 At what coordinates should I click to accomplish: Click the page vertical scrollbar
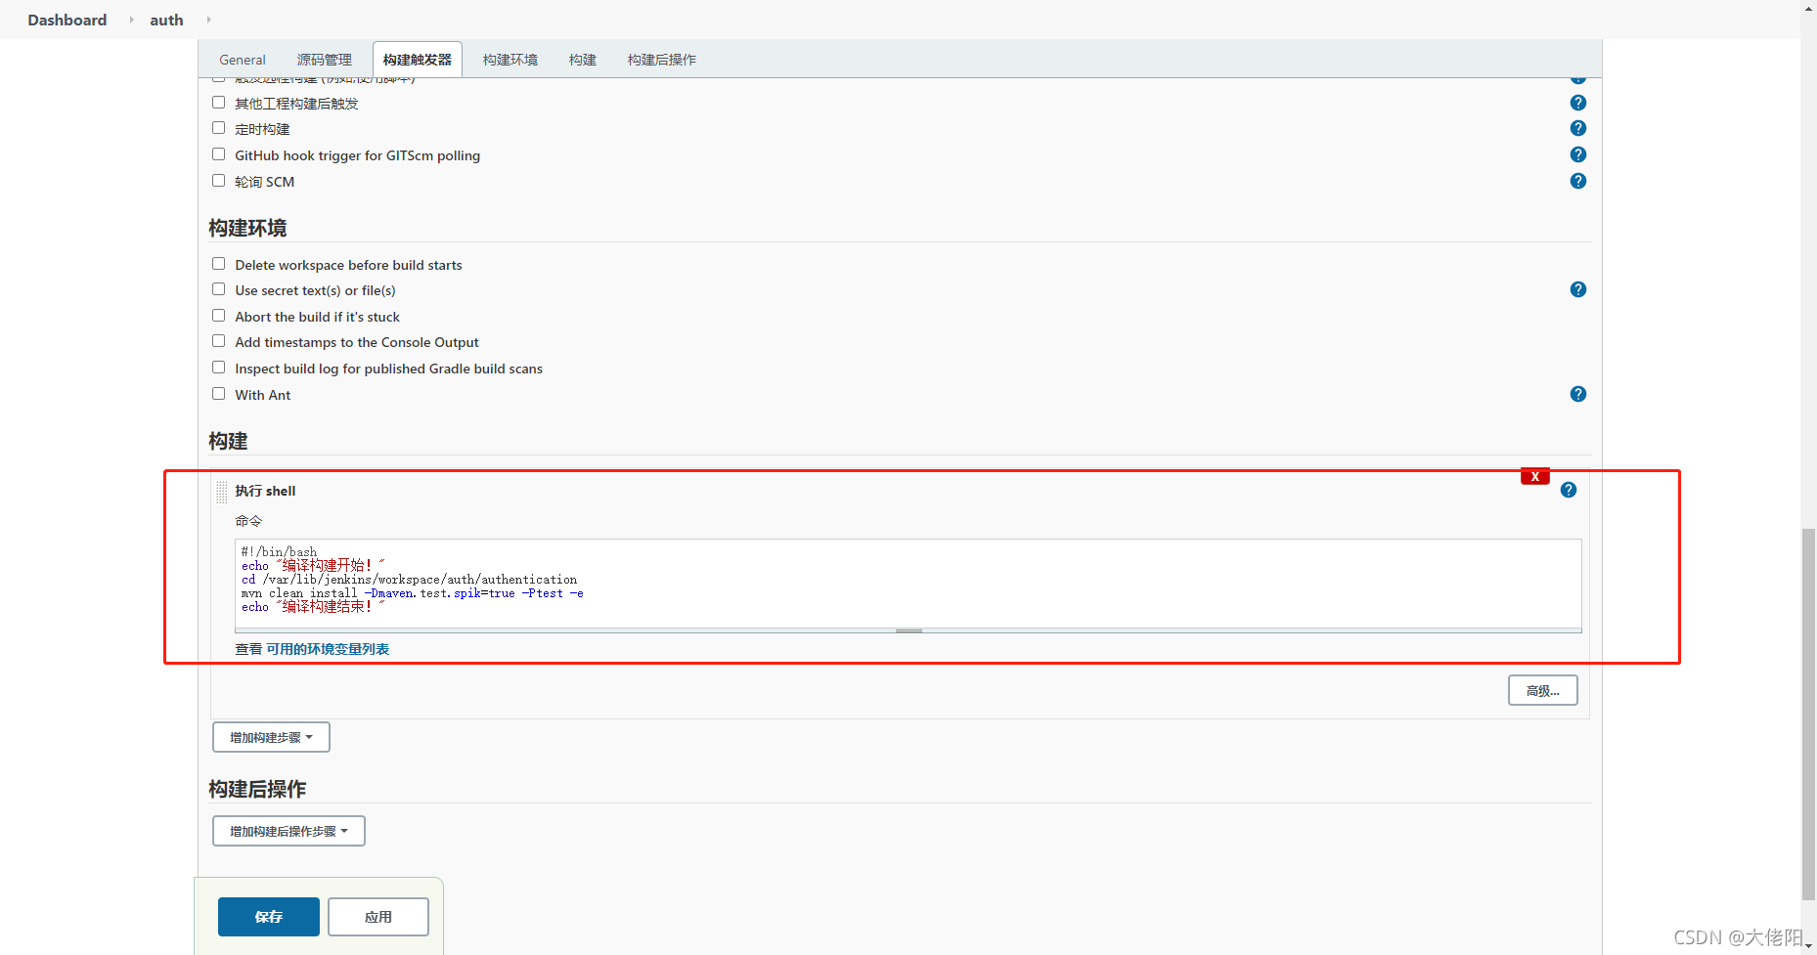click(x=1808, y=714)
